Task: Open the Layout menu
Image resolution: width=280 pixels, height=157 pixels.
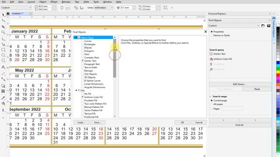Action: (x=31, y=2)
